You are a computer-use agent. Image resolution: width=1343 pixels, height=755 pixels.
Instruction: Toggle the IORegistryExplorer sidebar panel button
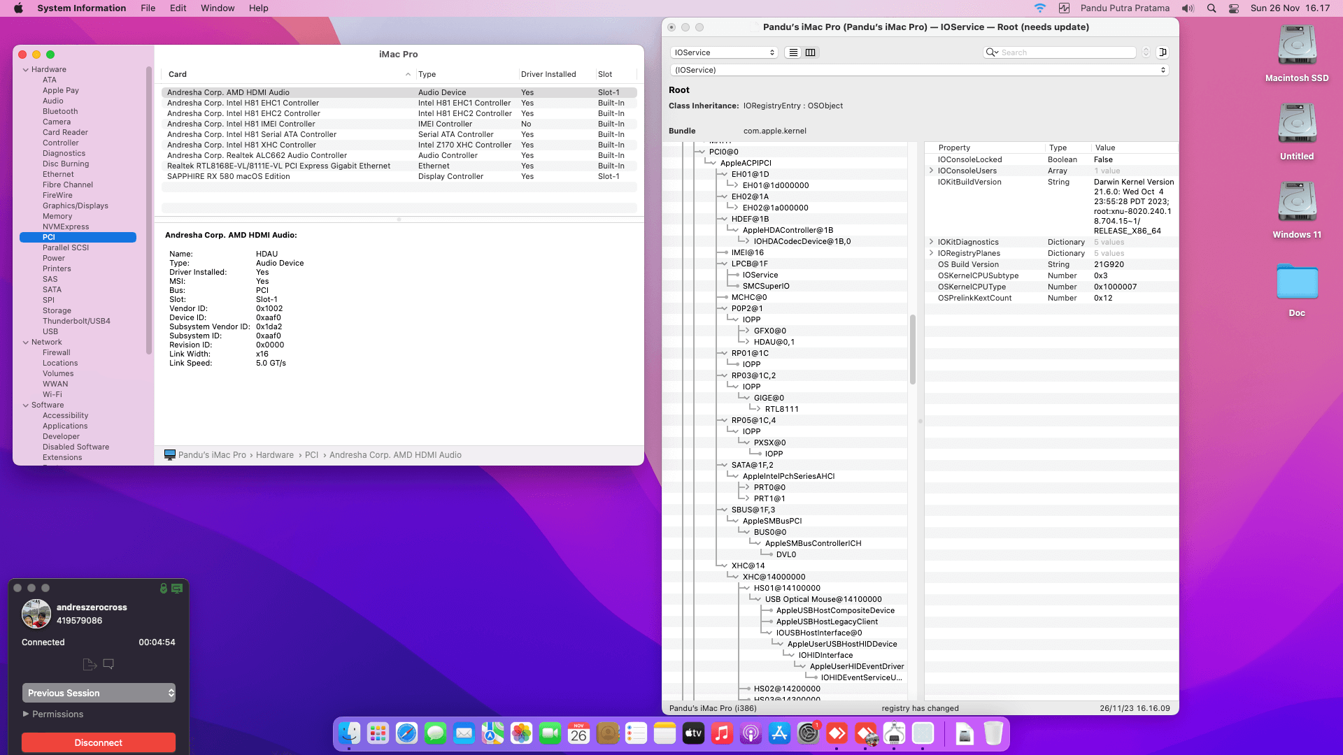(x=1163, y=52)
